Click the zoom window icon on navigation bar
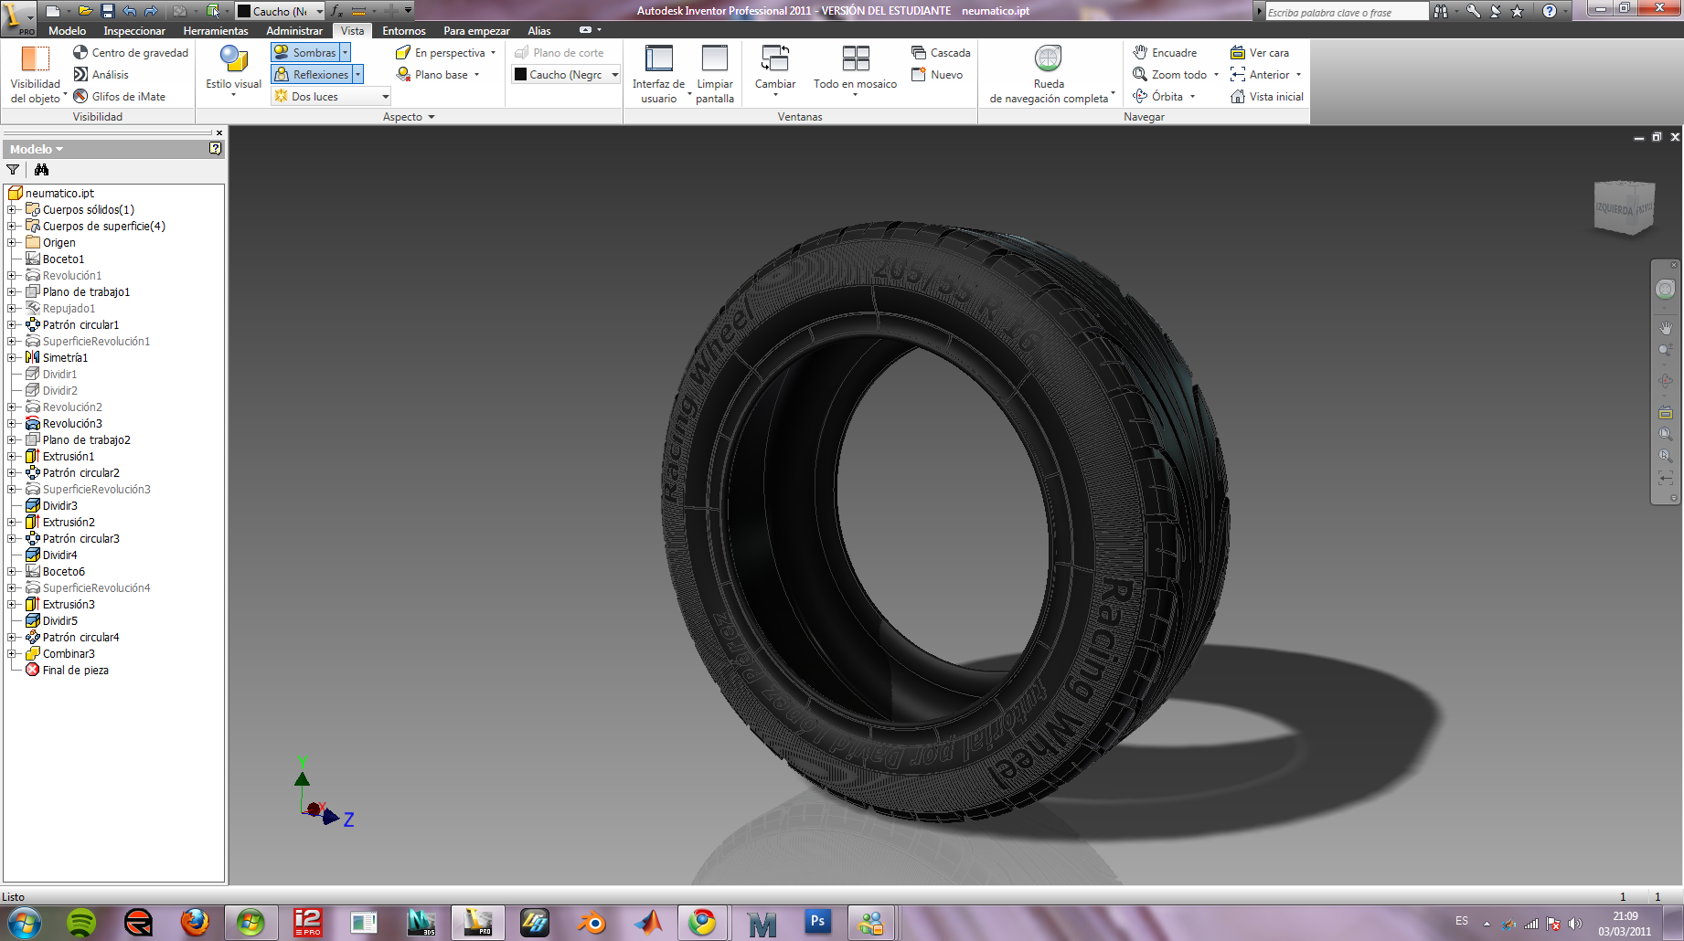This screenshot has width=1684, height=941. tap(1666, 434)
